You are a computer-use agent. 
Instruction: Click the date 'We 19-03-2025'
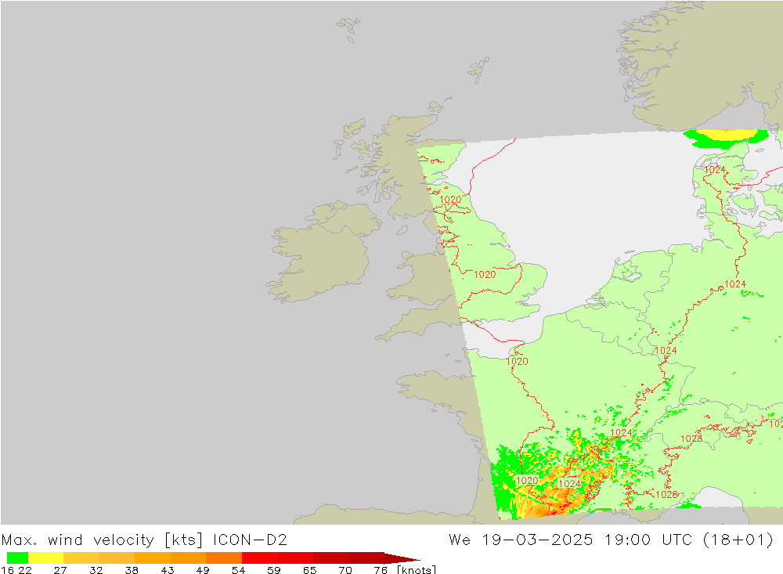521,540
